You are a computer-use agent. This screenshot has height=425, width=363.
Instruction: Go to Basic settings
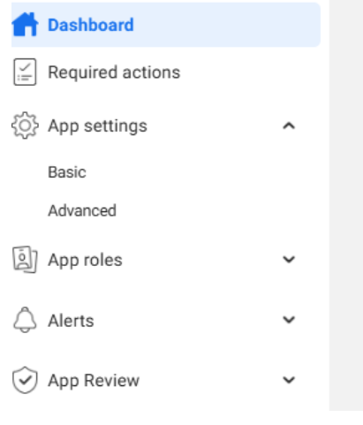tap(67, 172)
